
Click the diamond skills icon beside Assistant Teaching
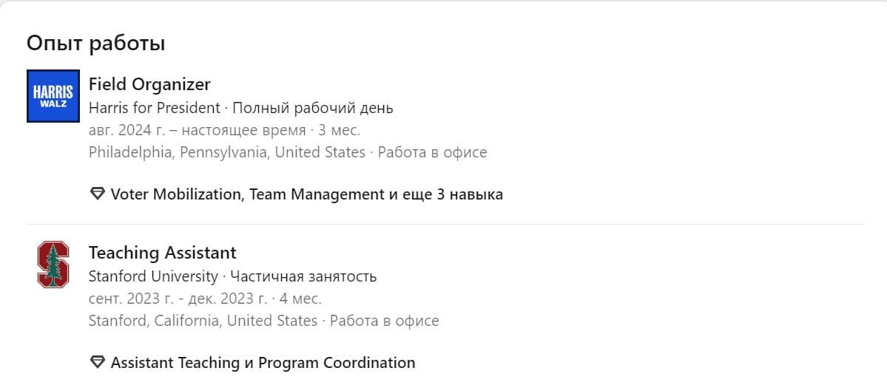click(x=98, y=362)
